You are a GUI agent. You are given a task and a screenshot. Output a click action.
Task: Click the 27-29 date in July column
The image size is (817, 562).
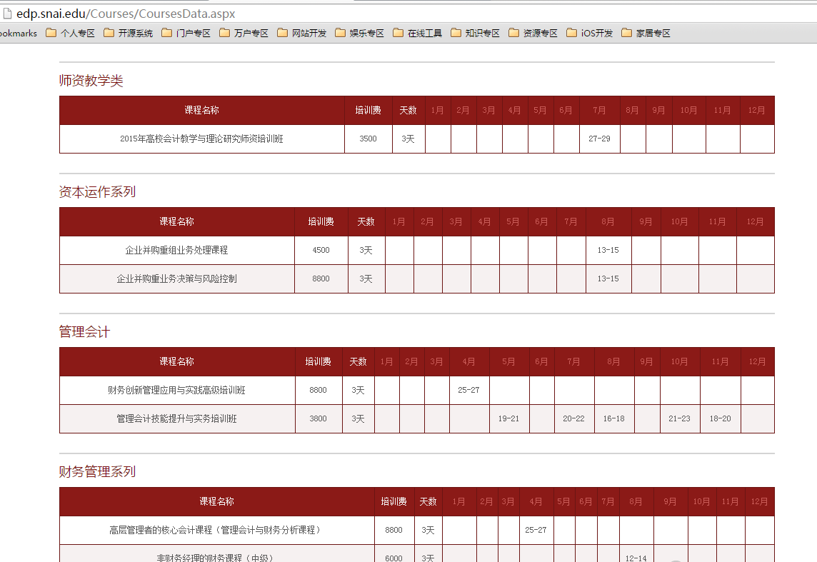click(599, 139)
